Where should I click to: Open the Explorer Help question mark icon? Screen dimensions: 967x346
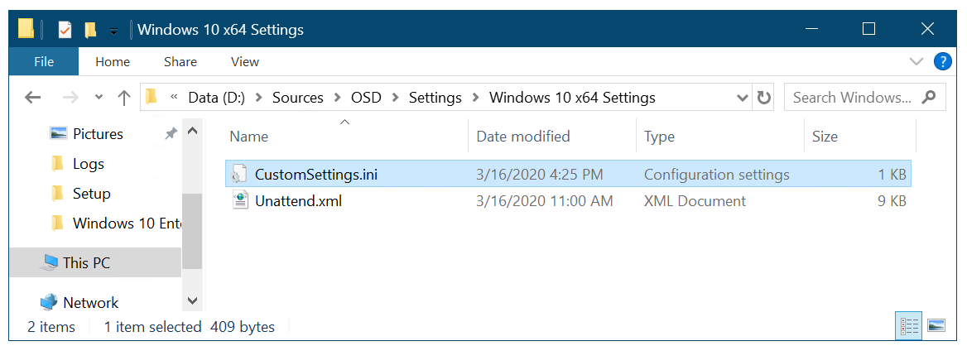click(942, 61)
